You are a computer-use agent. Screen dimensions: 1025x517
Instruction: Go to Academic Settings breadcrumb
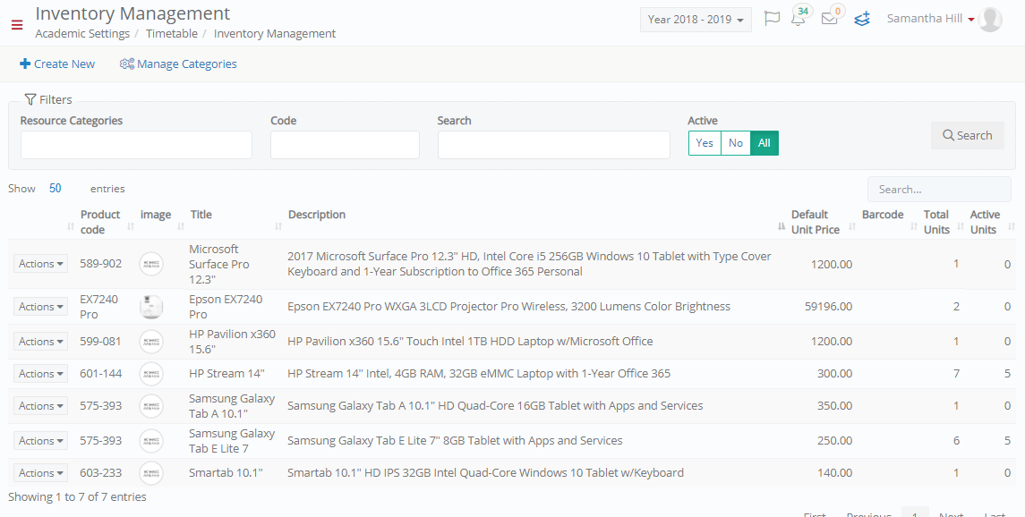click(82, 33)
